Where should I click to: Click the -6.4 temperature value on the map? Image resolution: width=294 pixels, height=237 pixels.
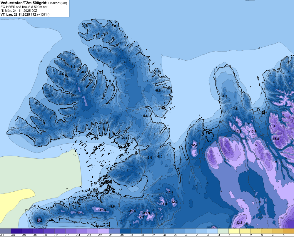point(125,138)
